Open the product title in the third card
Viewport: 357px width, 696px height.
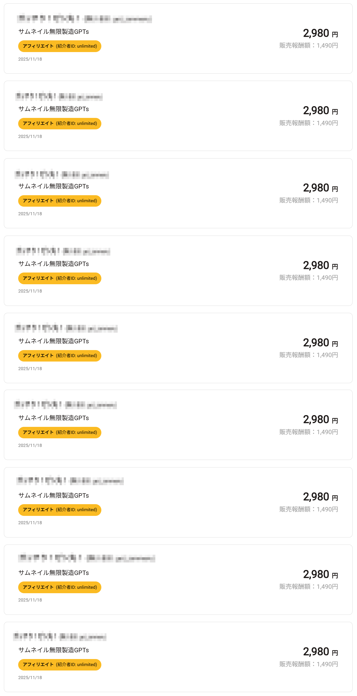(x=53, y=186)
